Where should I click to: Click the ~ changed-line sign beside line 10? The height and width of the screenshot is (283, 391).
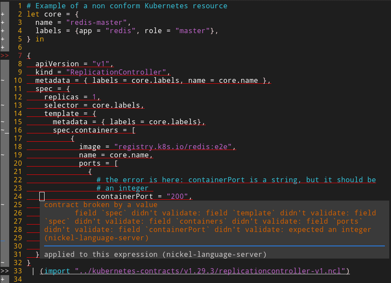[3, 80]
